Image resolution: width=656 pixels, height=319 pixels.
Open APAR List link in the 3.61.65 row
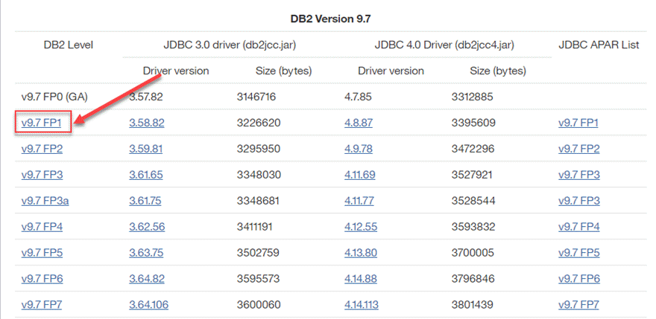coord(579,175)
